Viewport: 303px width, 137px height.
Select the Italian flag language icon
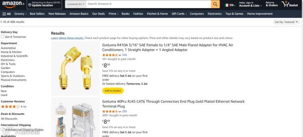(x=227, y=5)
